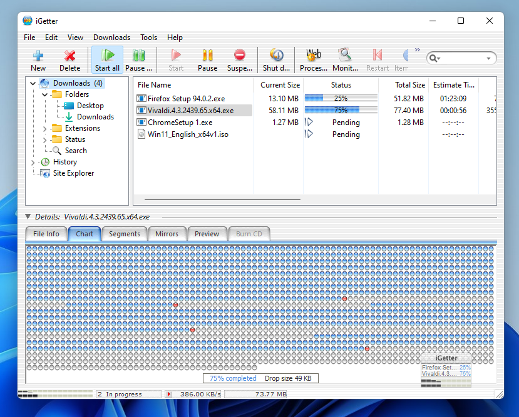Sort the list by the Status column header

click(x=341, y=84)
